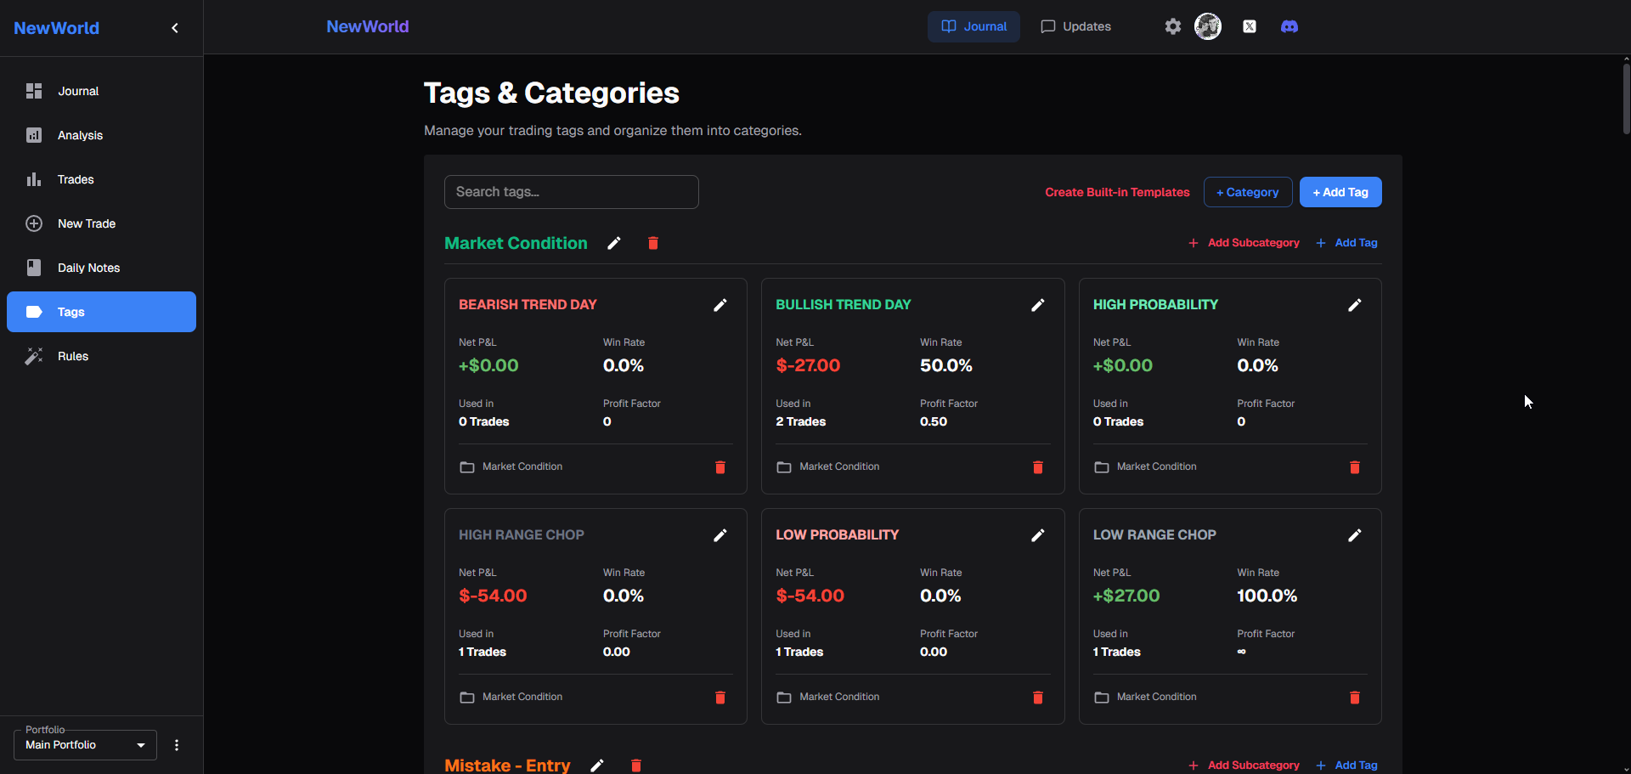Screen dimensions: 1631x774
Task: Click the user profile avatar
Action: point(1207,26)
